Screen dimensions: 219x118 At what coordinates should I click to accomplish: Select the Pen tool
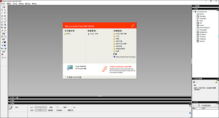pos(2,16)
